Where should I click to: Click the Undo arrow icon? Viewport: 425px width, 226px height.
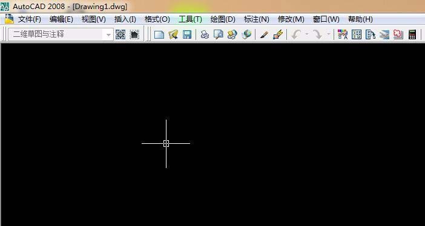coord(296,34)
